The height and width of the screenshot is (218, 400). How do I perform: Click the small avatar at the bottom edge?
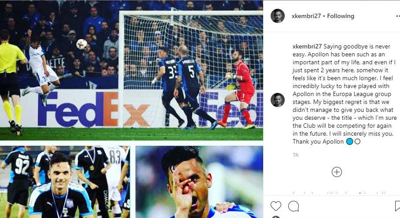276,217
